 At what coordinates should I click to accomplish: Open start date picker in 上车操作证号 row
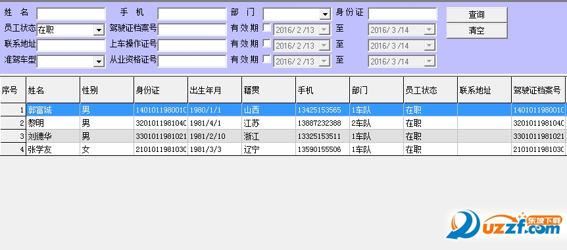pyautogui.click(x=324, y=45)
